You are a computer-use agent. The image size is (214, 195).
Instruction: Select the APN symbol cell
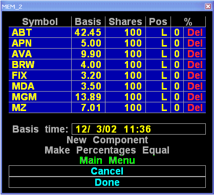40,43
